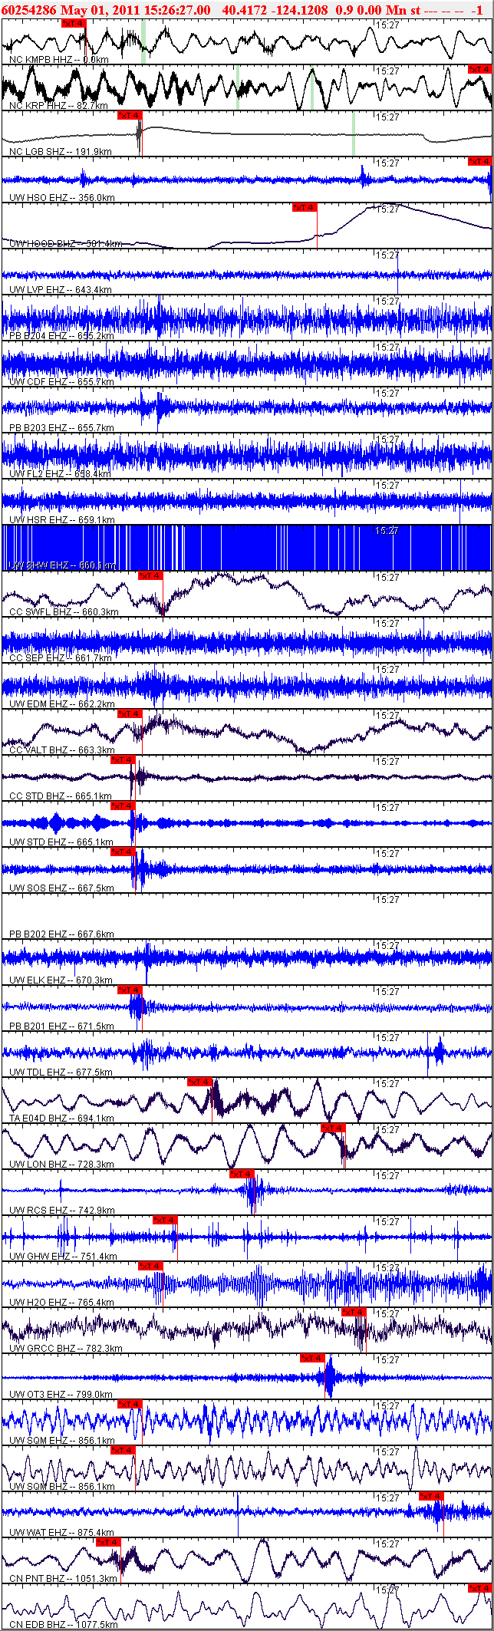This screenshot has height=1631, width=494.
Task: Click the pick flag on UW OT3 trace
Action: tap(312, 1358)
